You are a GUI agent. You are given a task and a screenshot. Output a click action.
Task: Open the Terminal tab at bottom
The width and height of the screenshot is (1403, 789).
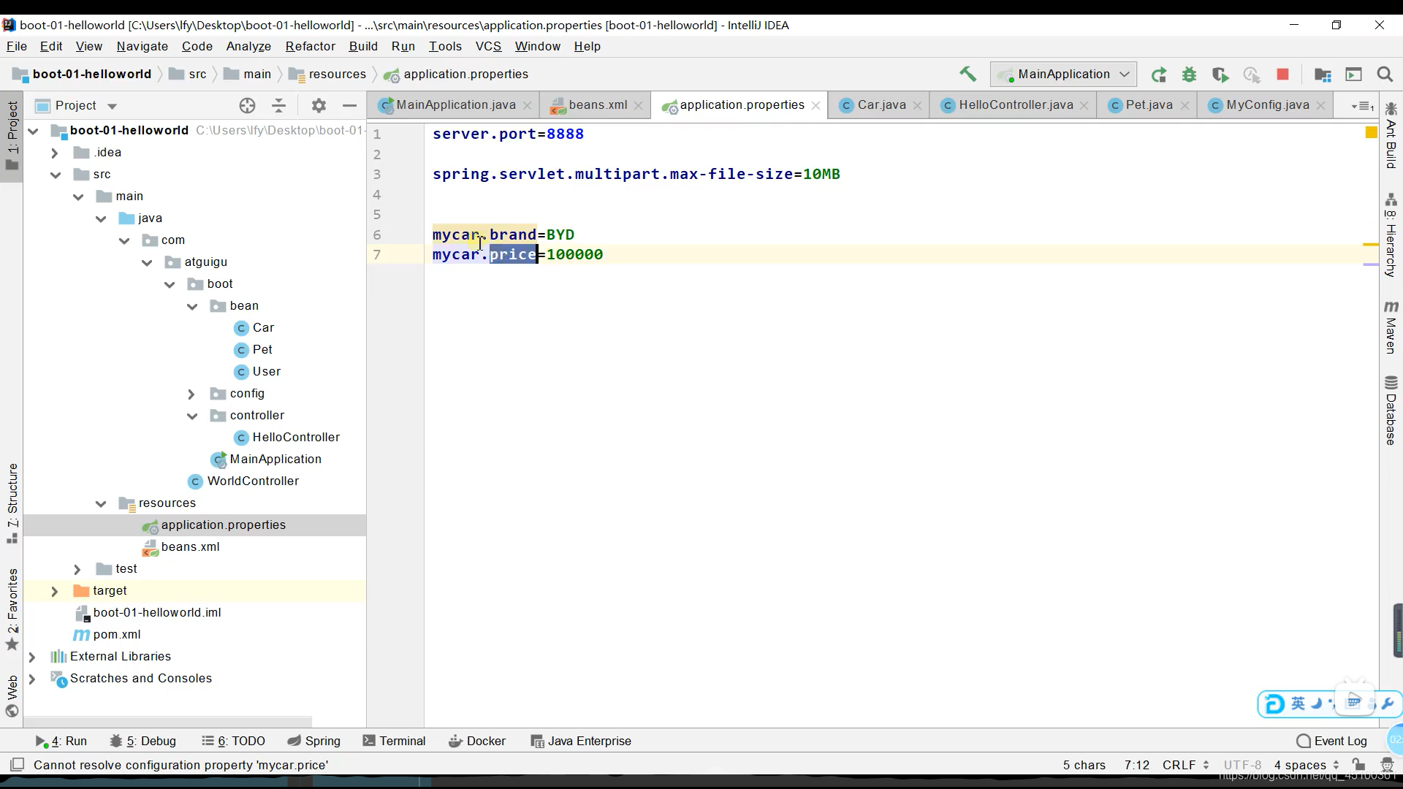pyautogui.click(x=403, y=741)
